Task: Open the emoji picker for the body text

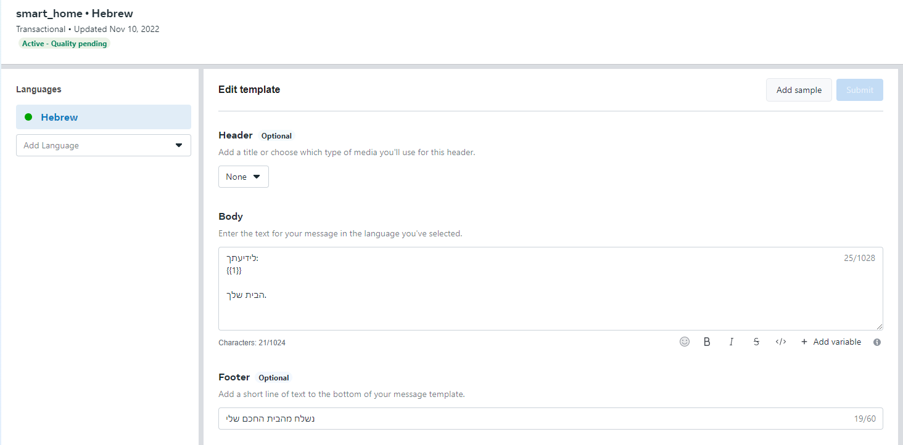Action: 685,341
